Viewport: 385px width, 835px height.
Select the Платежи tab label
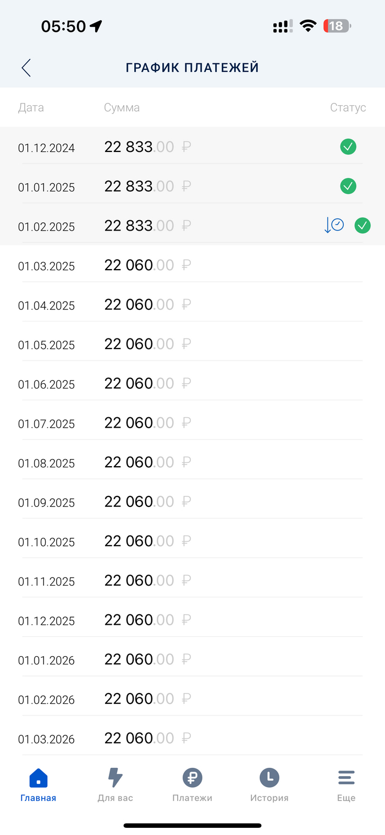pos(193,798)
